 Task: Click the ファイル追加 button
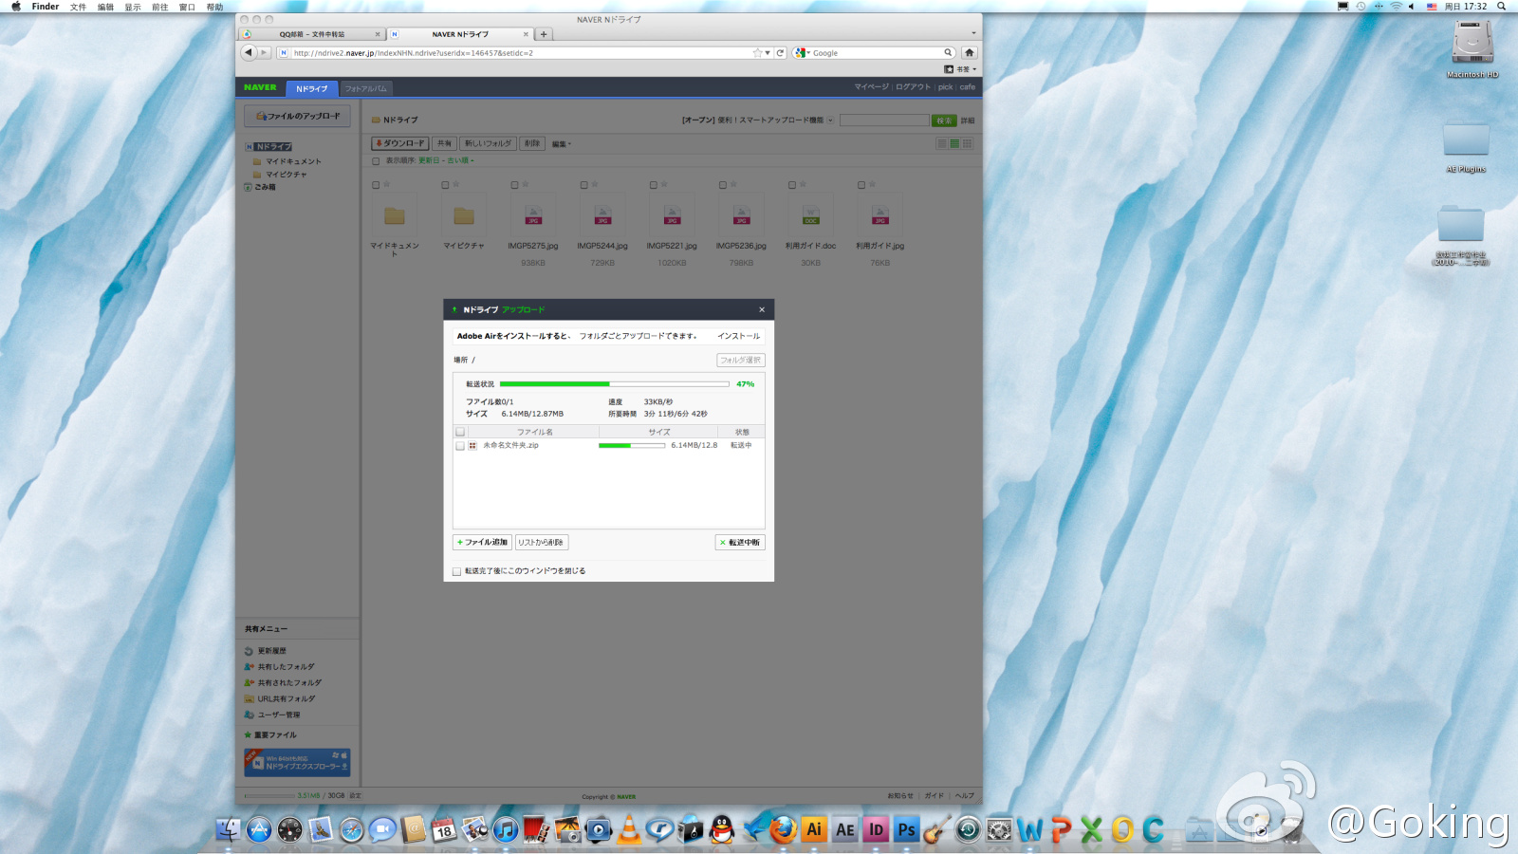[x=483, y=543]
